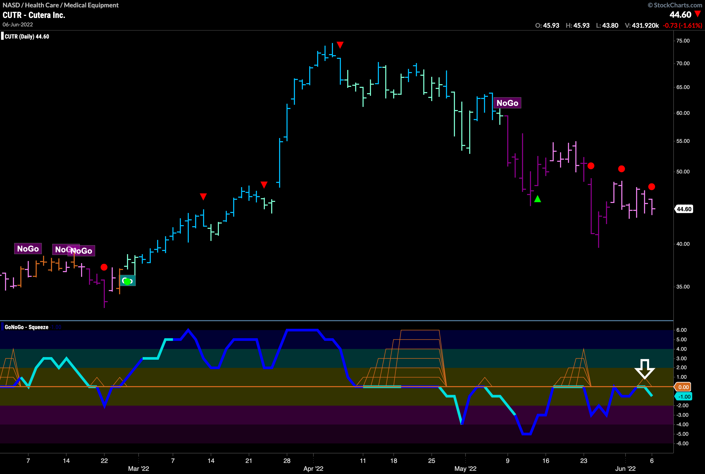Click the red circle marker near June 6
This screenshot has height=474, width=705.
(652, 187)
